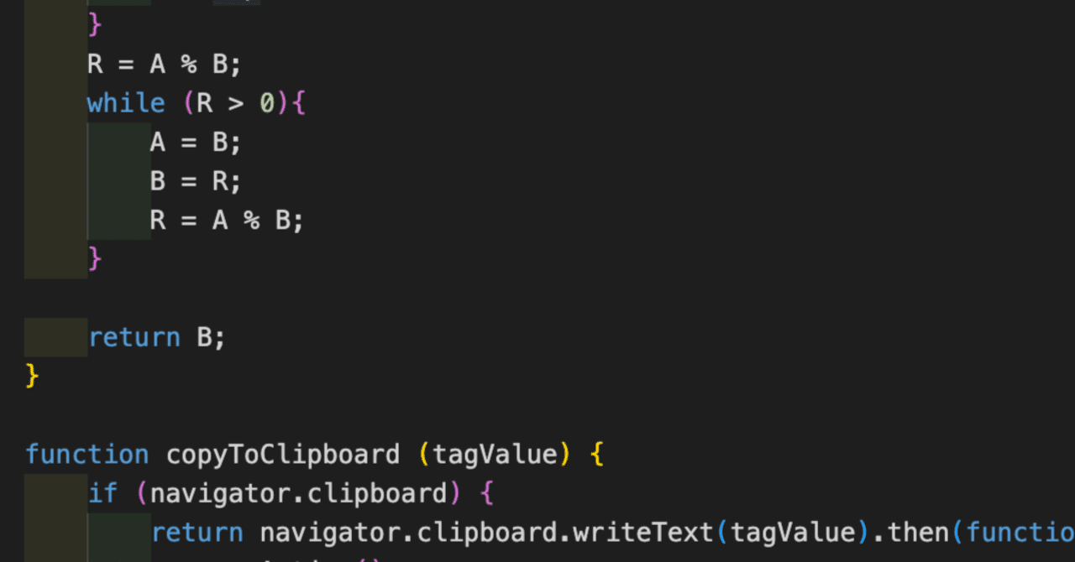
Task: Click yellow opening brace after (tagValue)
Action: pos(597,455)
